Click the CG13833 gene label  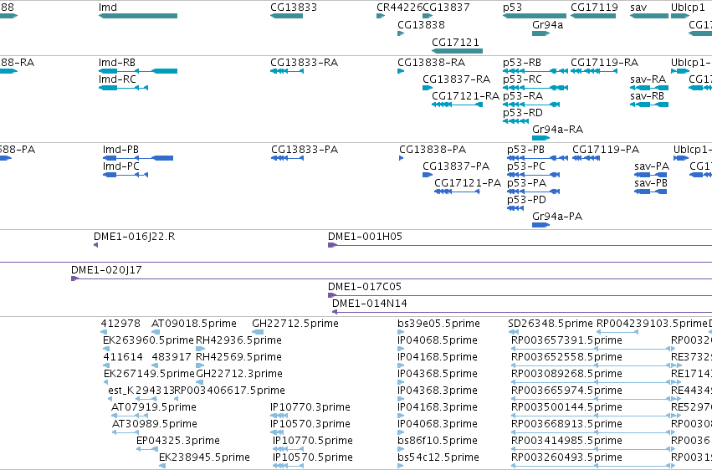click(x=294, y=8)
